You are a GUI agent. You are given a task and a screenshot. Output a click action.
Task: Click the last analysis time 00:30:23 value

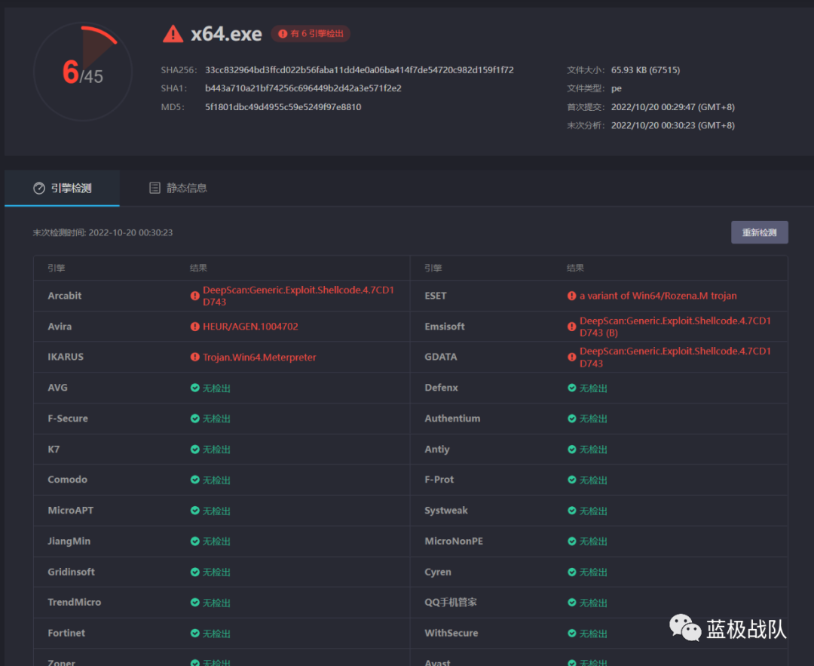[x=673, y=125]
